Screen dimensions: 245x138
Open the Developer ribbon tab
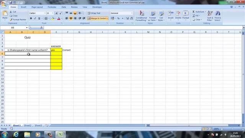coord(97,7)
